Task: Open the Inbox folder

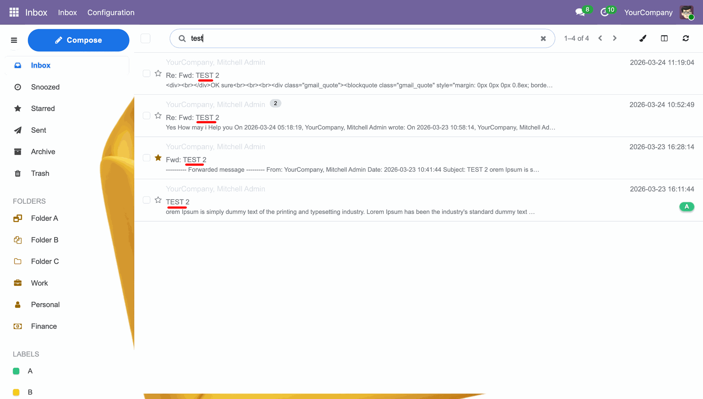Action: pyautogui.click(x=67, y=65)
